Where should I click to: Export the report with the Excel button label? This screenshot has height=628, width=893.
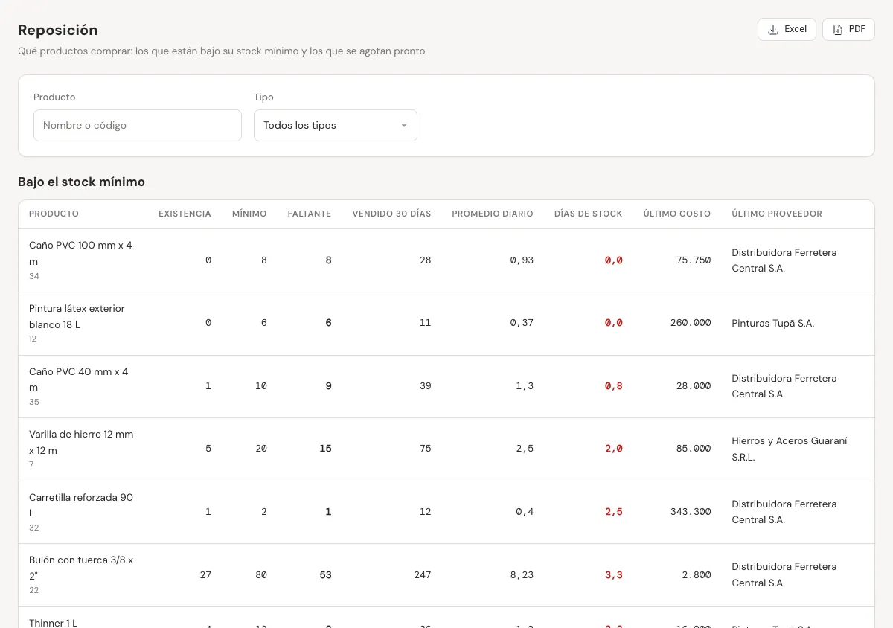click(x=796, y=29)
